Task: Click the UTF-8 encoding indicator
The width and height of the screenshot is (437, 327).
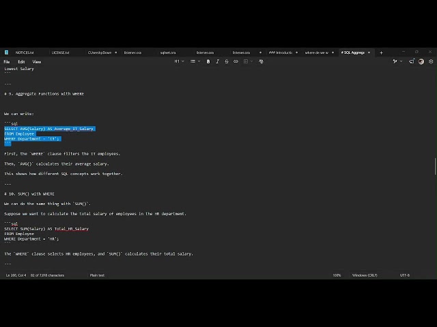Action: 405,275
